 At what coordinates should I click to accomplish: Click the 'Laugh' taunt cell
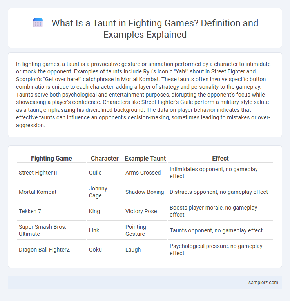(x=145, y=249)
